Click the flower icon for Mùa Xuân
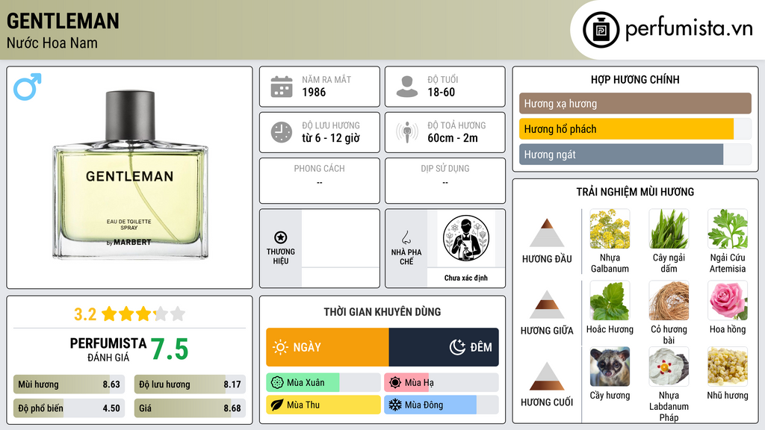The height and width of the screenshot is (430, 765). pyautogui.click(x=277, y=383)
